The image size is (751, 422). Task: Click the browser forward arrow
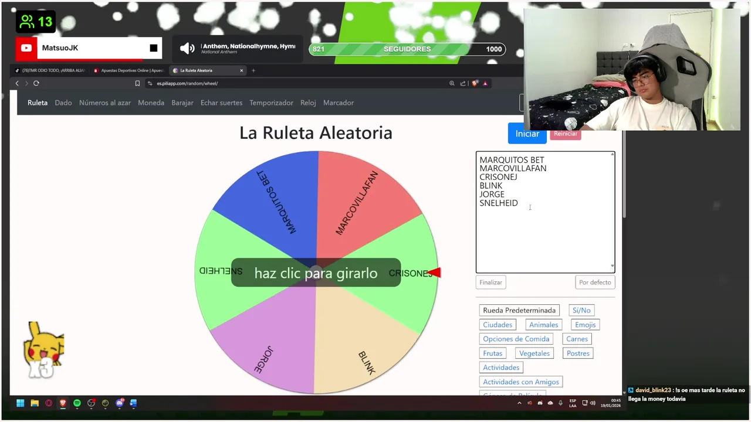coord(26,83)
